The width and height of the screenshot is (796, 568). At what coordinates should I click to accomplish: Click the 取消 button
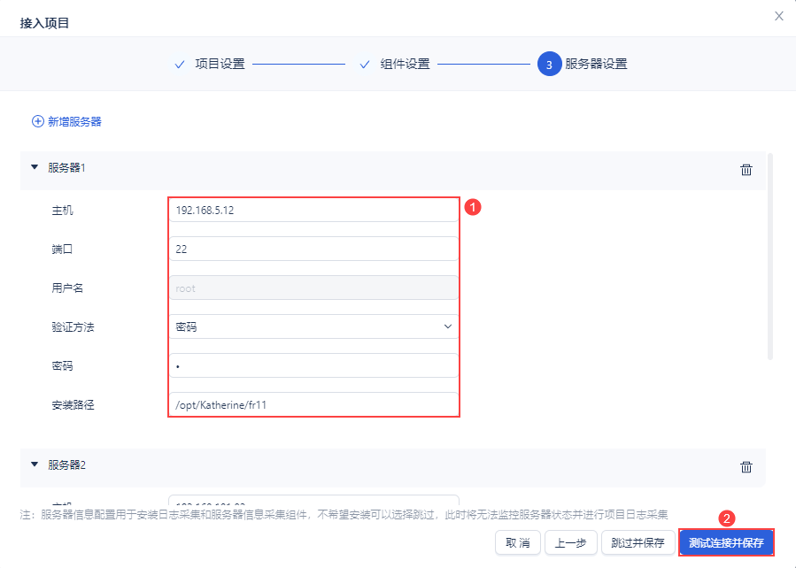click(518, 543)
